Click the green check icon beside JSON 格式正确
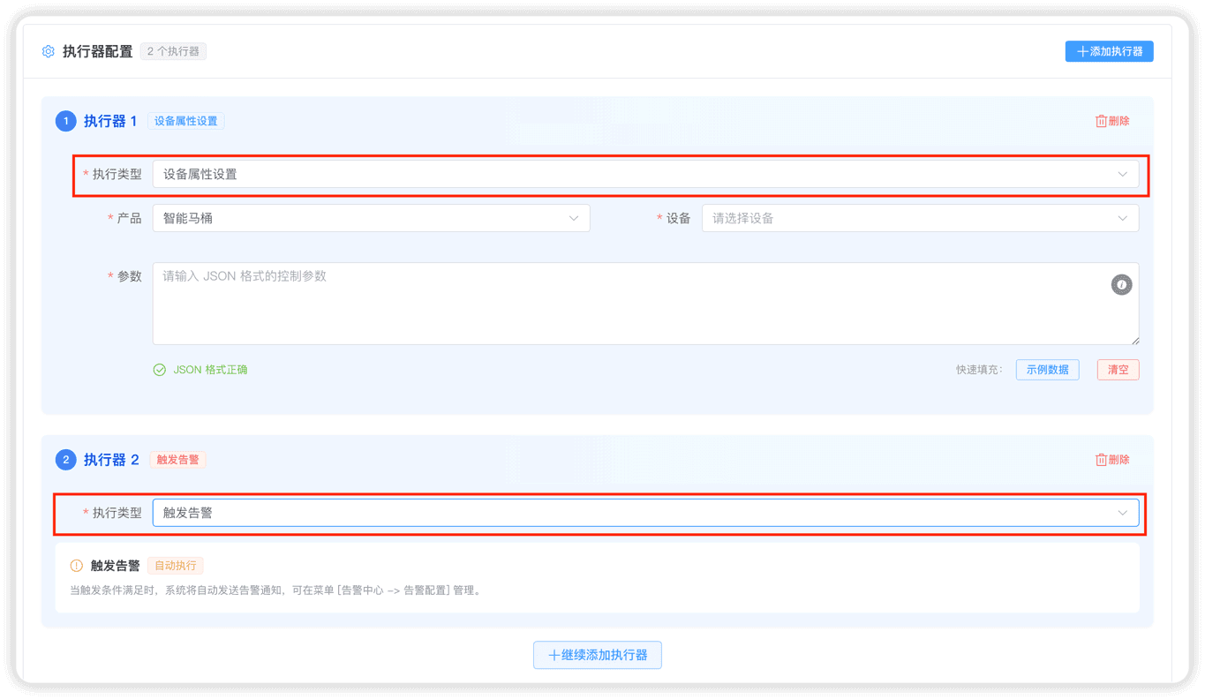The height and width of the screenshot is (699, 1205). coord(160,370)
